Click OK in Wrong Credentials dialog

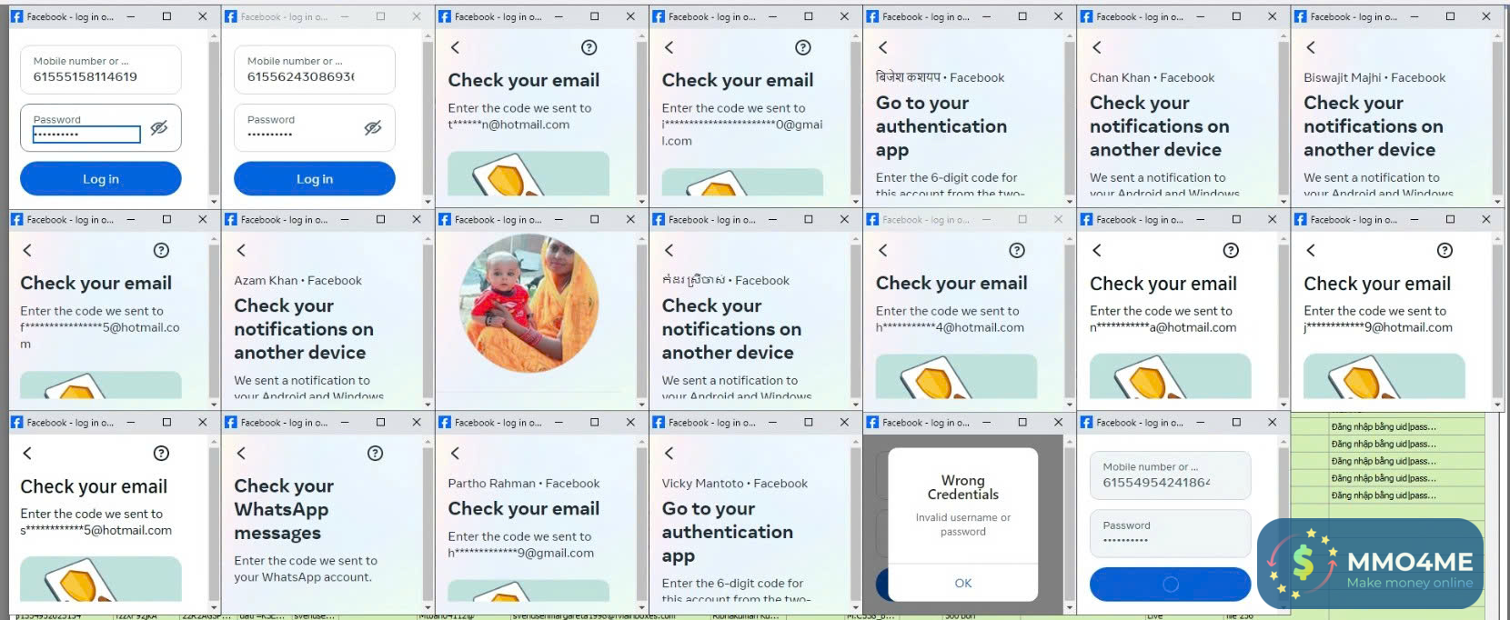pos(963,583)
